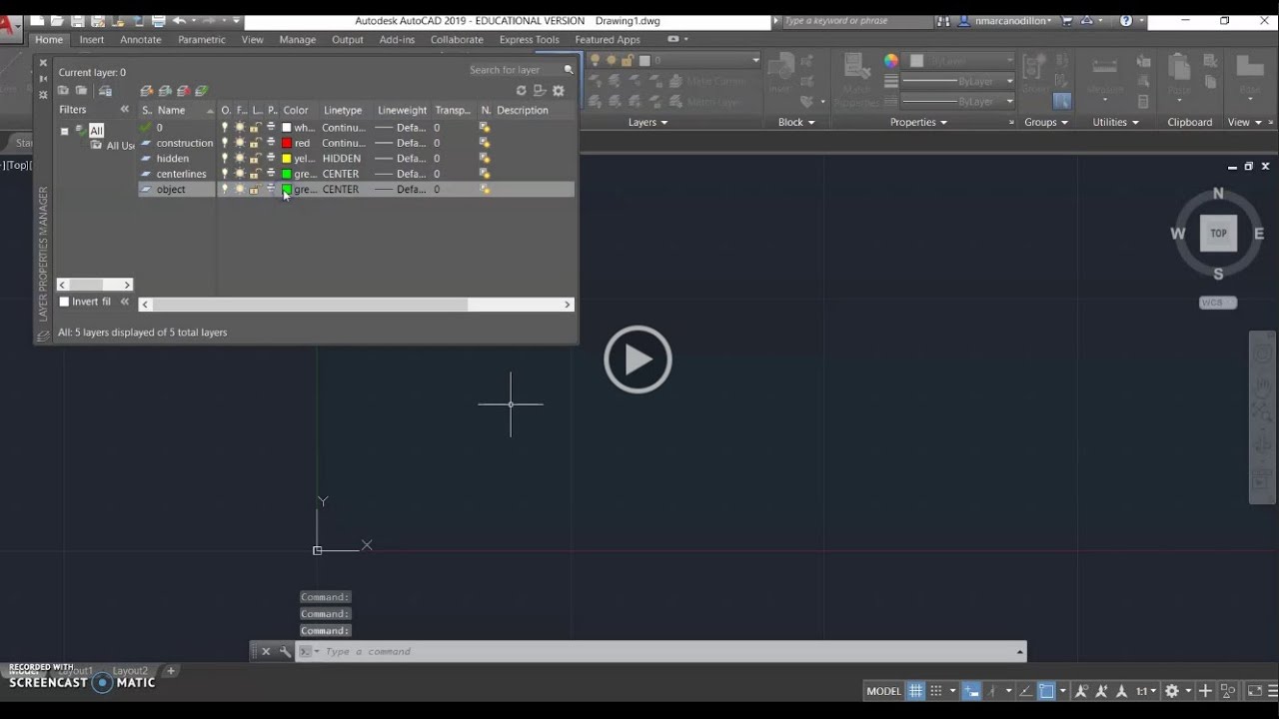This screenshot has width=1279, height=719.
Task: Open the Insert ribbon tab
Action: [92, 40]
